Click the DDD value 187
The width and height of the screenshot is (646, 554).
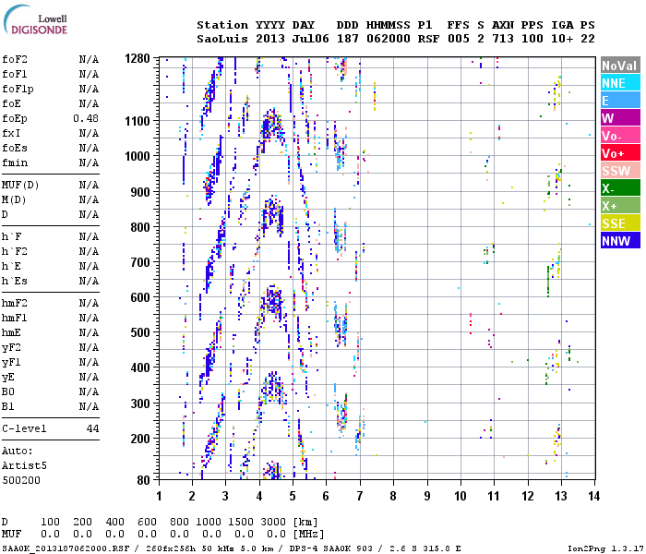(348, 39)
